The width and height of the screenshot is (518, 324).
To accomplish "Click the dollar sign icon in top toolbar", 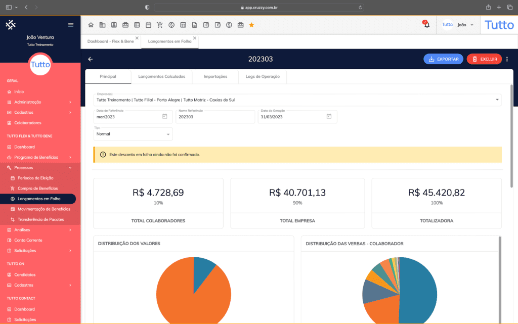I will (x=171, y=24).
